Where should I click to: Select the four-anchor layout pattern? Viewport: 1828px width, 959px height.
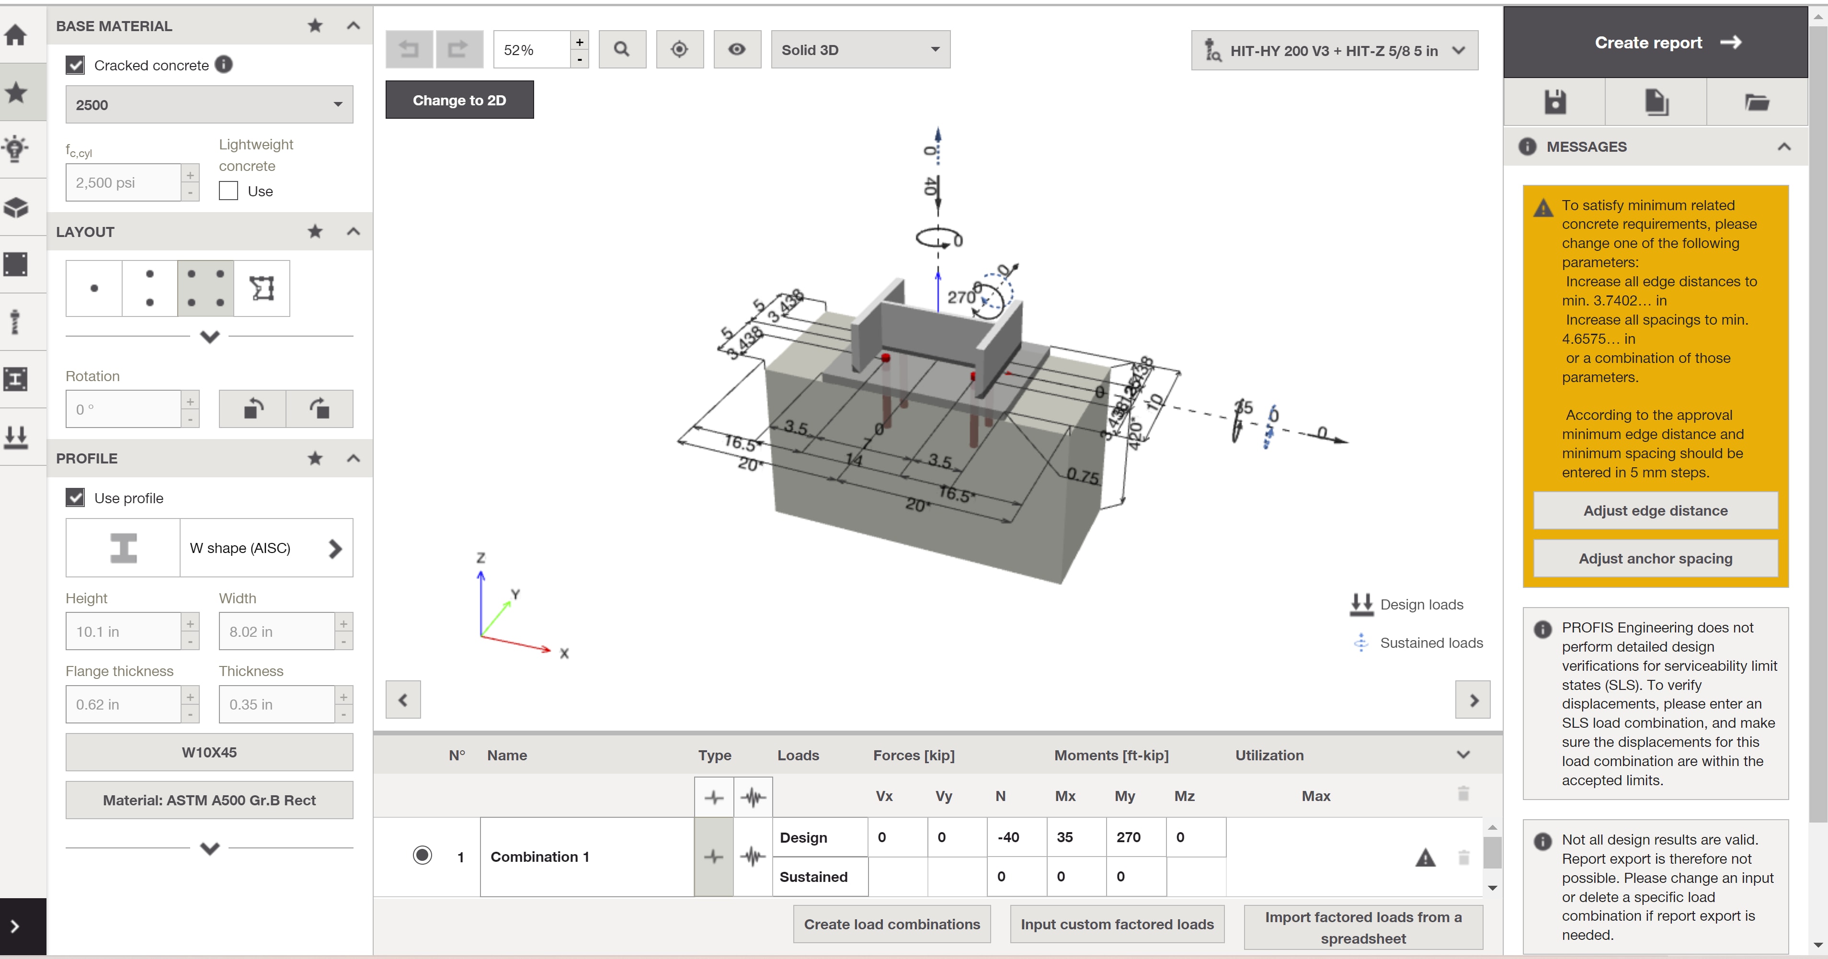[x=205, y=287]
